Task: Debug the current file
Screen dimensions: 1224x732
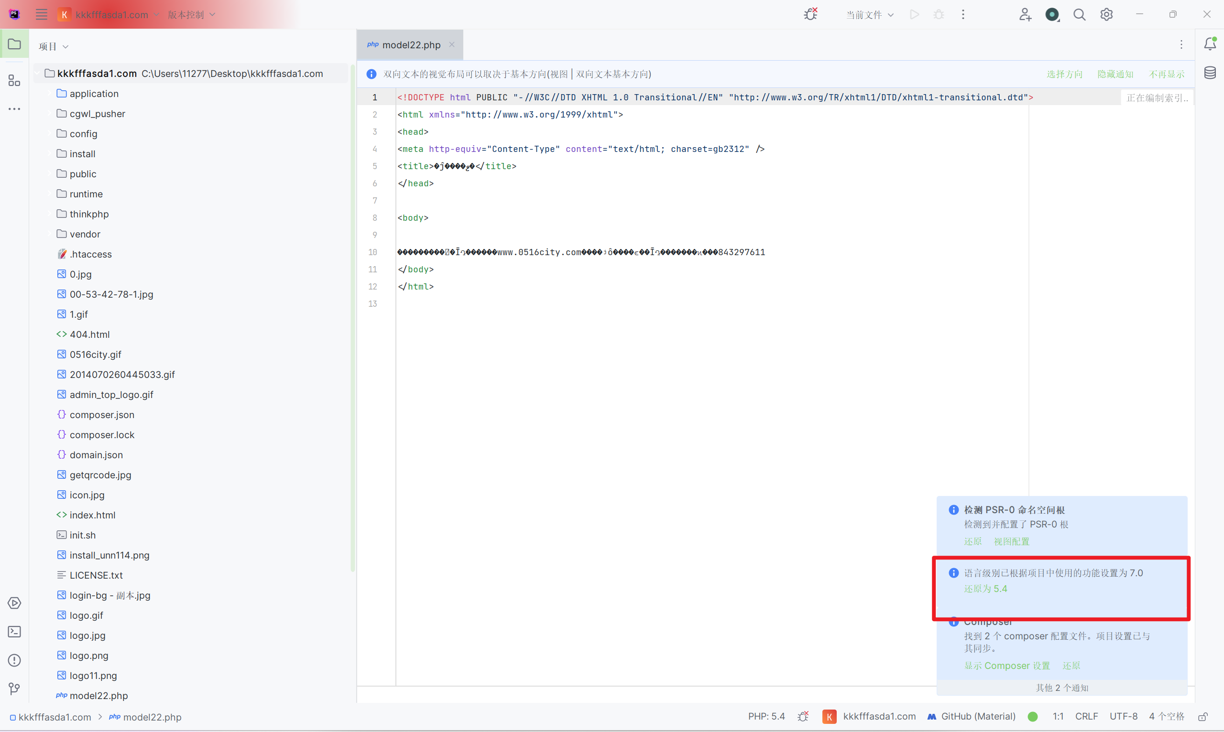Action: tap(938, 14)
